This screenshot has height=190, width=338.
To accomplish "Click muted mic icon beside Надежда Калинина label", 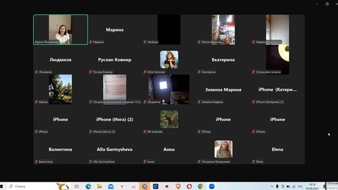I will pyautogui.click(x=253, y=42).
